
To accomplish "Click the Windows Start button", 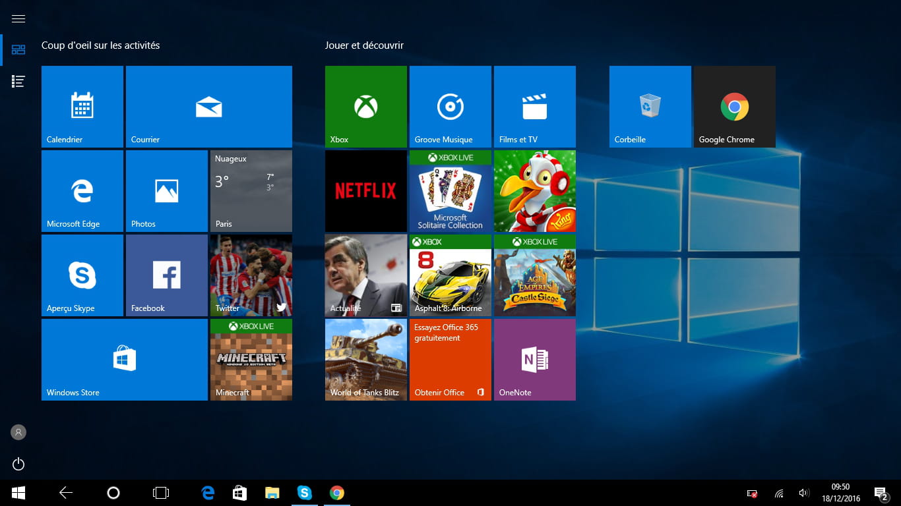I will coord(18,493).
